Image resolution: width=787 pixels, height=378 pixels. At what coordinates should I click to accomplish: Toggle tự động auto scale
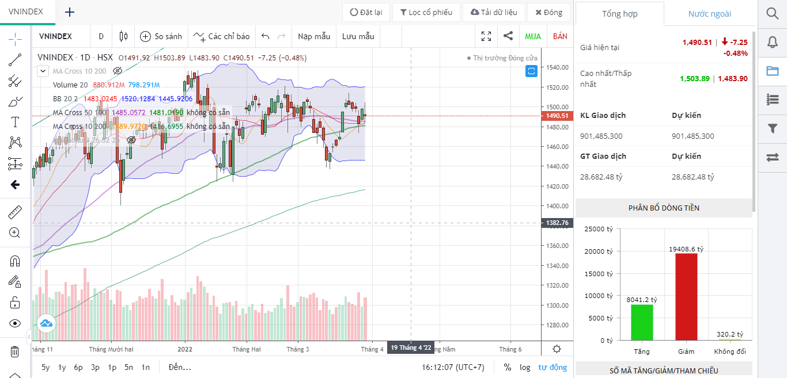553,367
